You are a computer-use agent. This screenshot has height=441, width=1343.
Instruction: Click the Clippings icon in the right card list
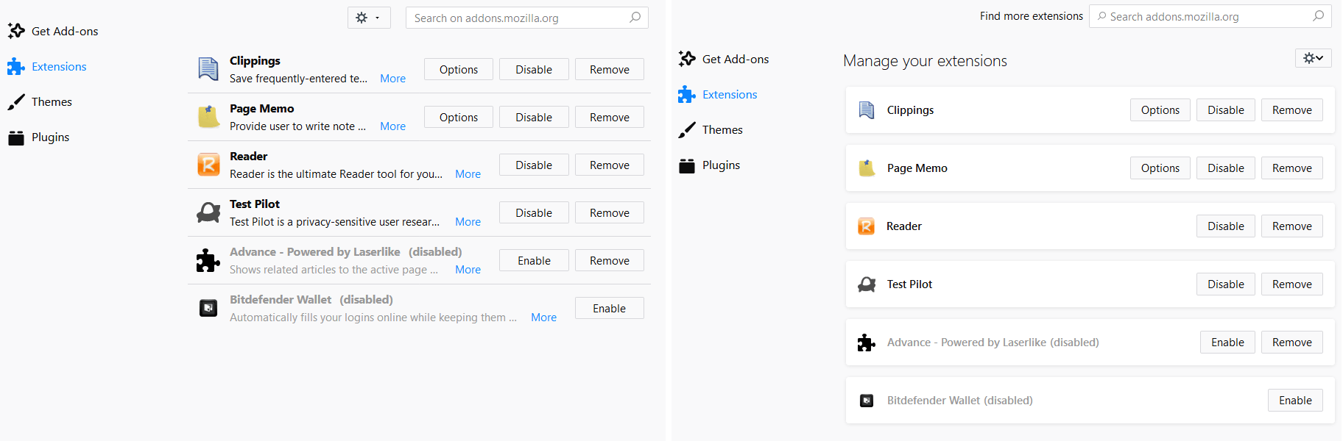coord(867,110)
